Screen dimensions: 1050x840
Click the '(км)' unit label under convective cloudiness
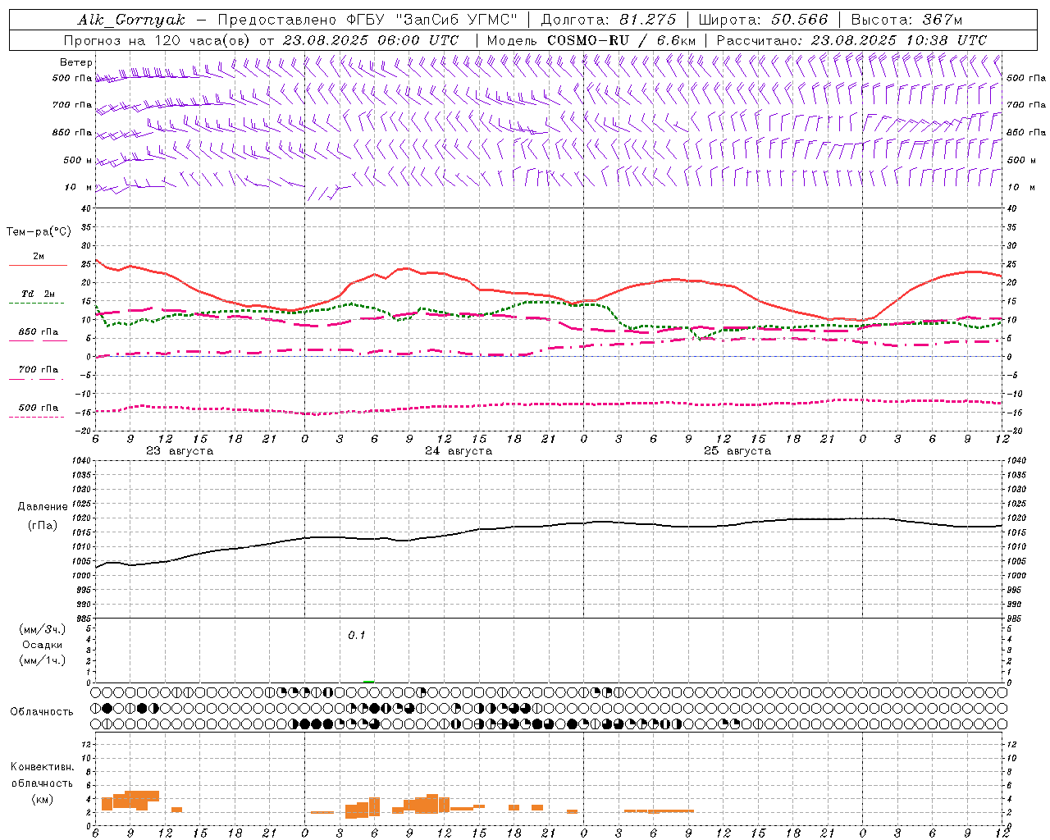tap(43, 799)
